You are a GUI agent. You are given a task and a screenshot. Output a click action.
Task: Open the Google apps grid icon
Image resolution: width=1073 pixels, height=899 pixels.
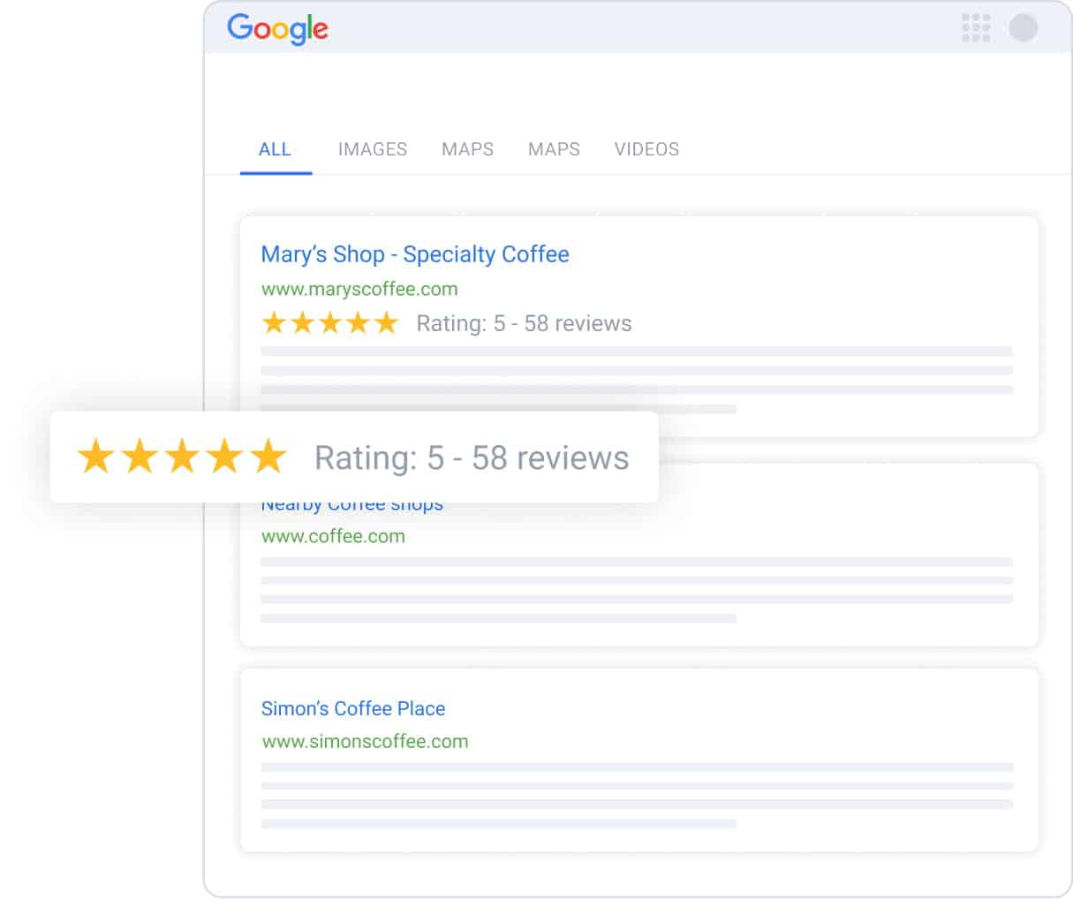(976, 27)
